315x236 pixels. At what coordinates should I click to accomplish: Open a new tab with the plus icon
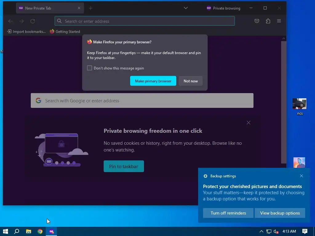pos(91,8)
